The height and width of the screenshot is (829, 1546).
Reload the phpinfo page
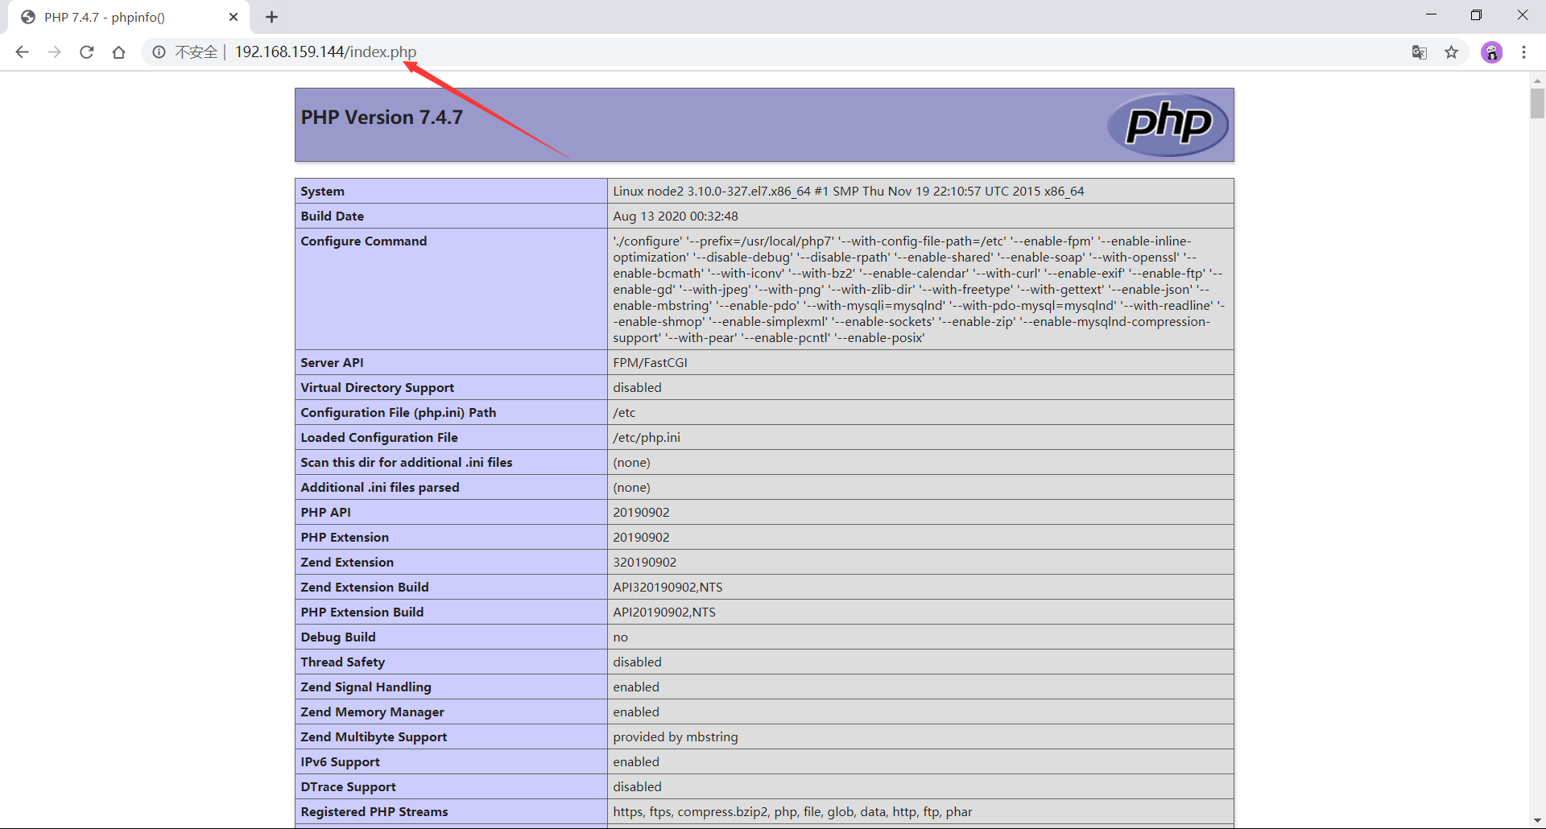[x=87, y=52]
